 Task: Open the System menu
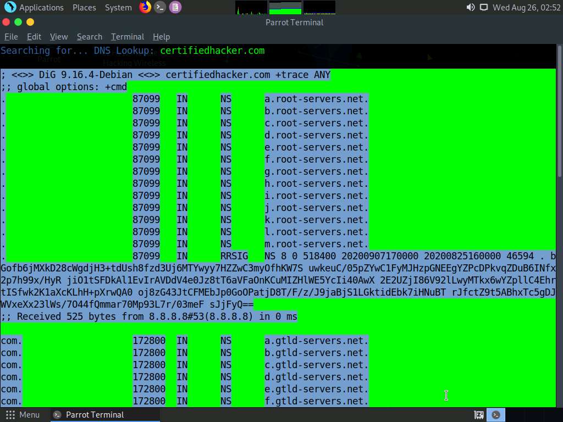click(x=118, y=8)
